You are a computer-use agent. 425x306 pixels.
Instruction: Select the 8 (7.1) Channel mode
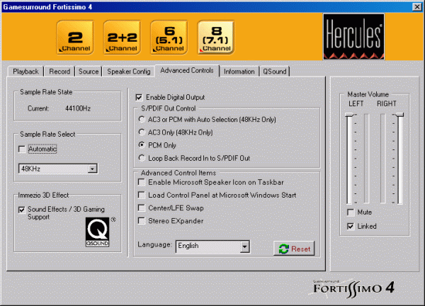(216, 38)
